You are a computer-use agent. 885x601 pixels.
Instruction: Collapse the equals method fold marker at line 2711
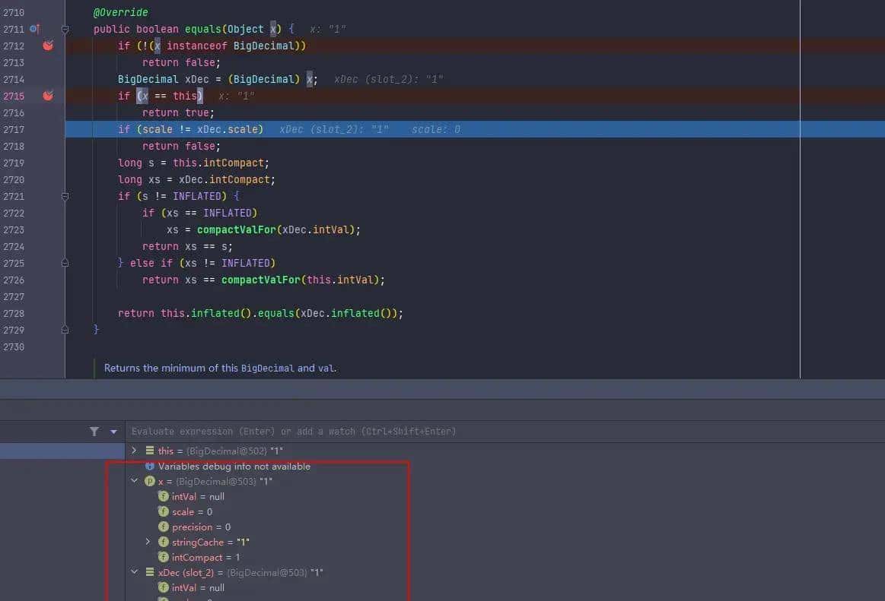[x=65, y=30]
